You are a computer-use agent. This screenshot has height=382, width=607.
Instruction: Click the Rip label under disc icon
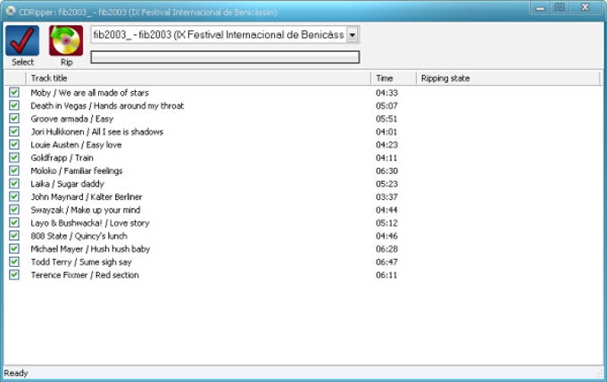click(66, 62)
